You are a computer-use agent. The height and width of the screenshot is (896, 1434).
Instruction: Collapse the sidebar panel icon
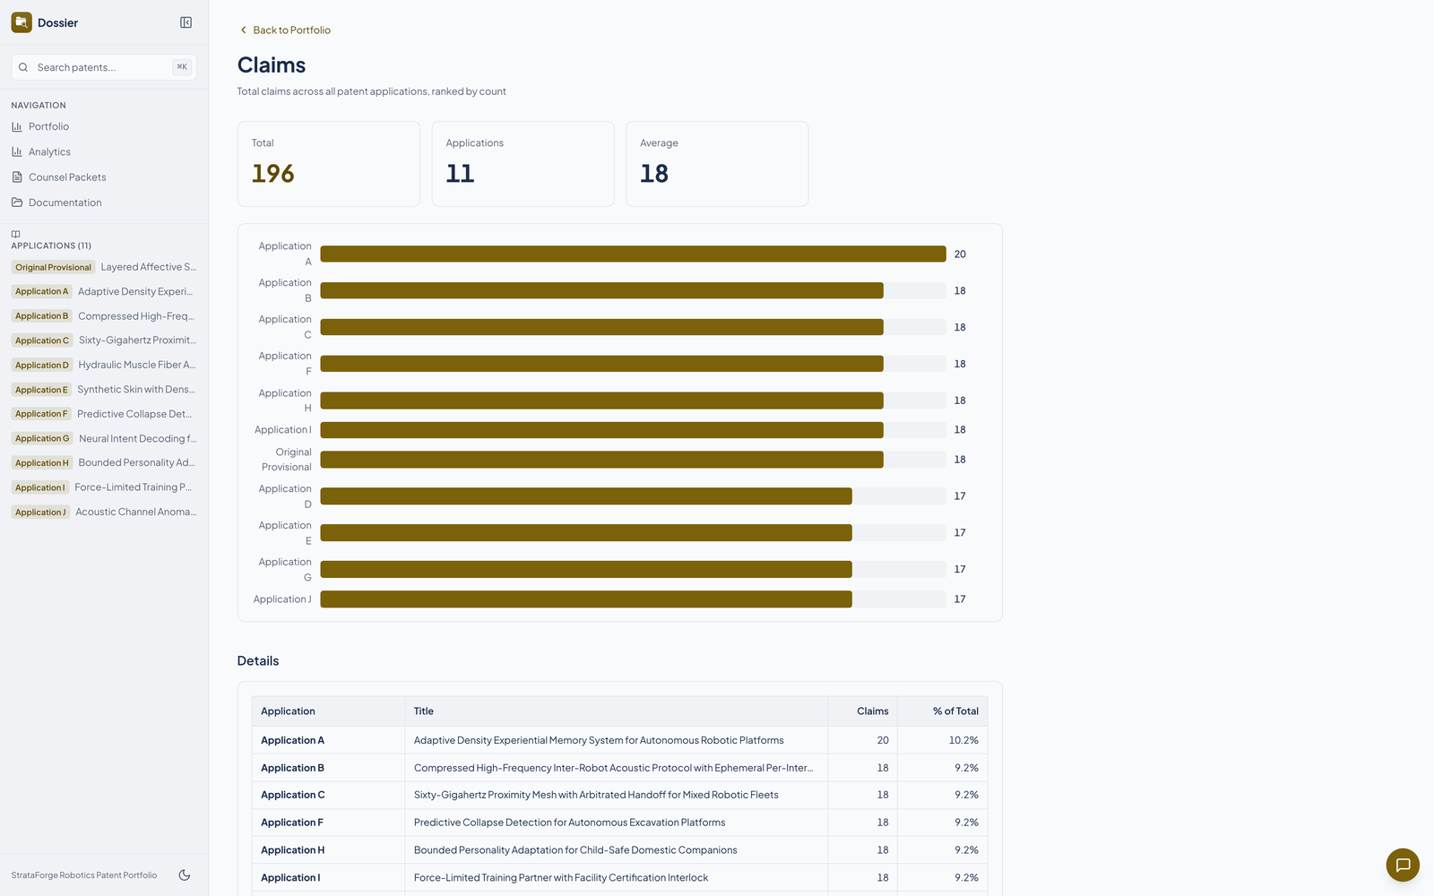(x=186, y=22)
